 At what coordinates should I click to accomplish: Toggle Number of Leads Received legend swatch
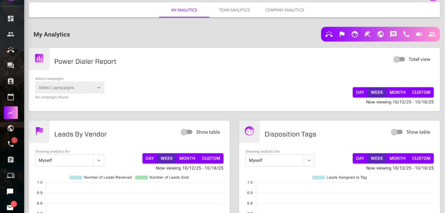pyautogui.click(x=76, y=177)
